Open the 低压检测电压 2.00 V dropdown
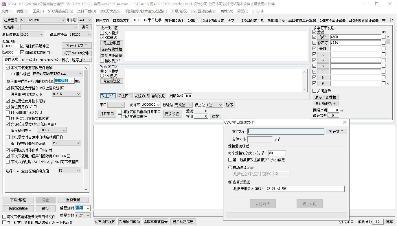Screen dimensions: 397x226 point(52,130)
